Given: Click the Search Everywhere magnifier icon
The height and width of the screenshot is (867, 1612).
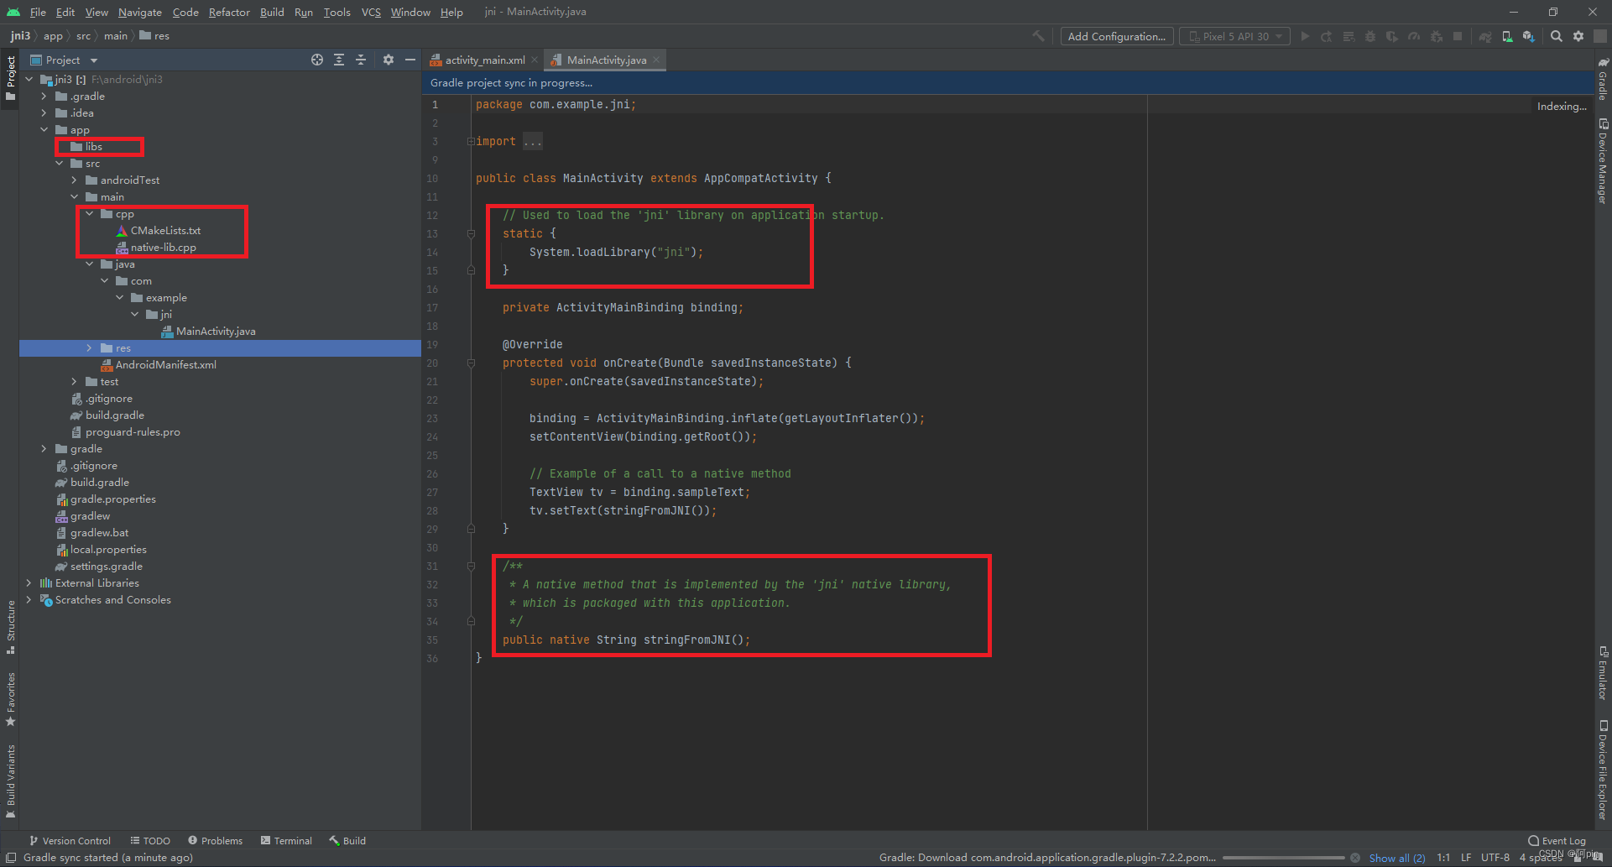Looking at the screenshot, I should pos(1557,36).
